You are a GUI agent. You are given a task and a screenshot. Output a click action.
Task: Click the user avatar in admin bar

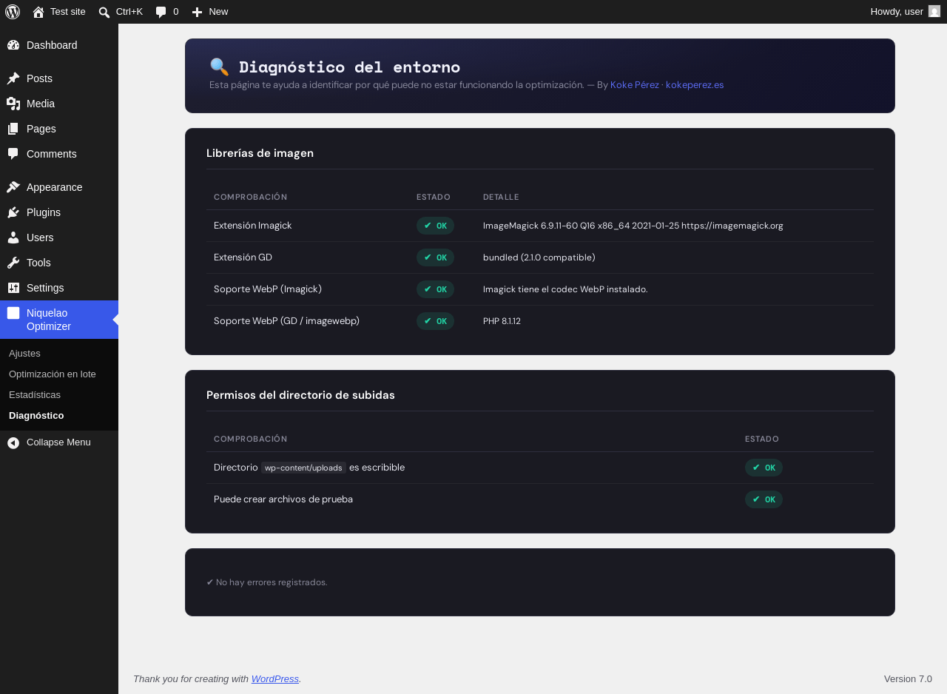tap(934, 11)
